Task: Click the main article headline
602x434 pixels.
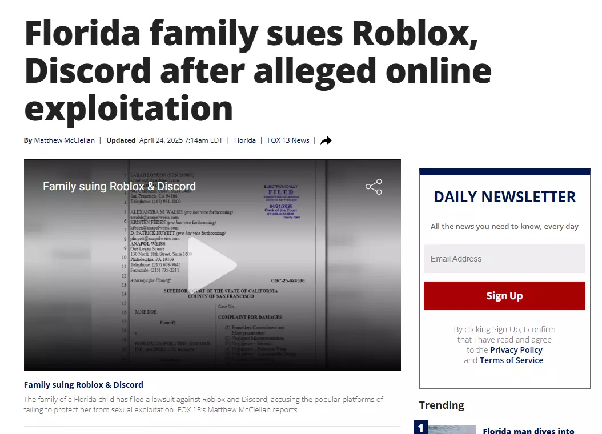Action: click(x=258, y=71)
